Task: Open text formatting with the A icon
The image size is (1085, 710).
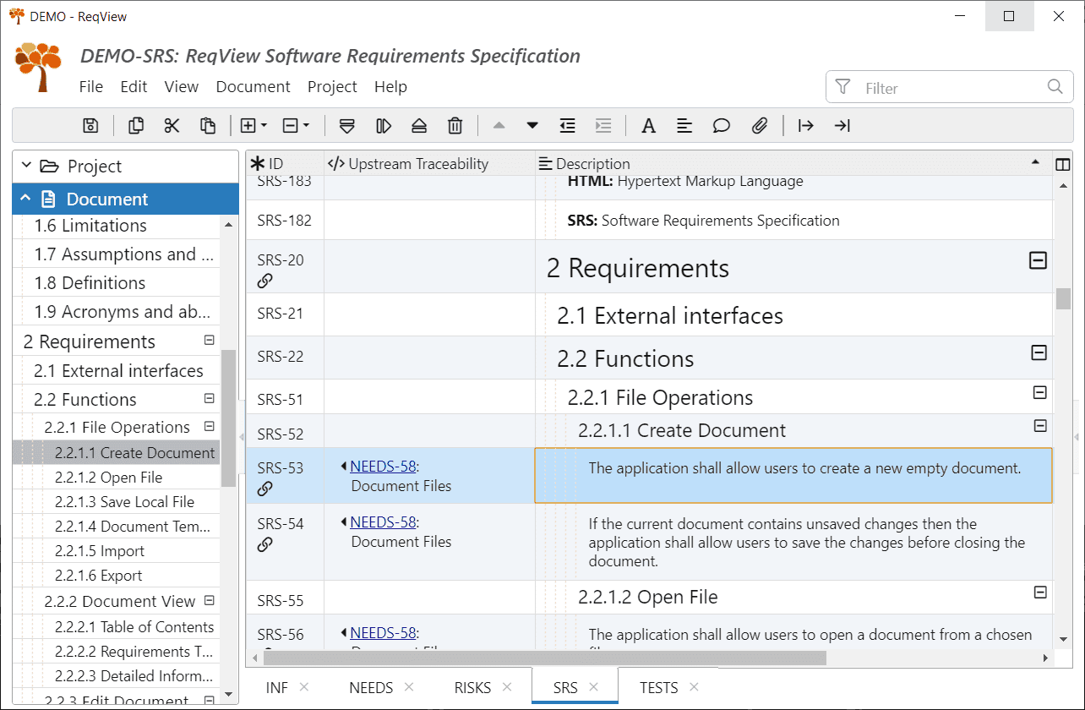Action: [648, 125]
